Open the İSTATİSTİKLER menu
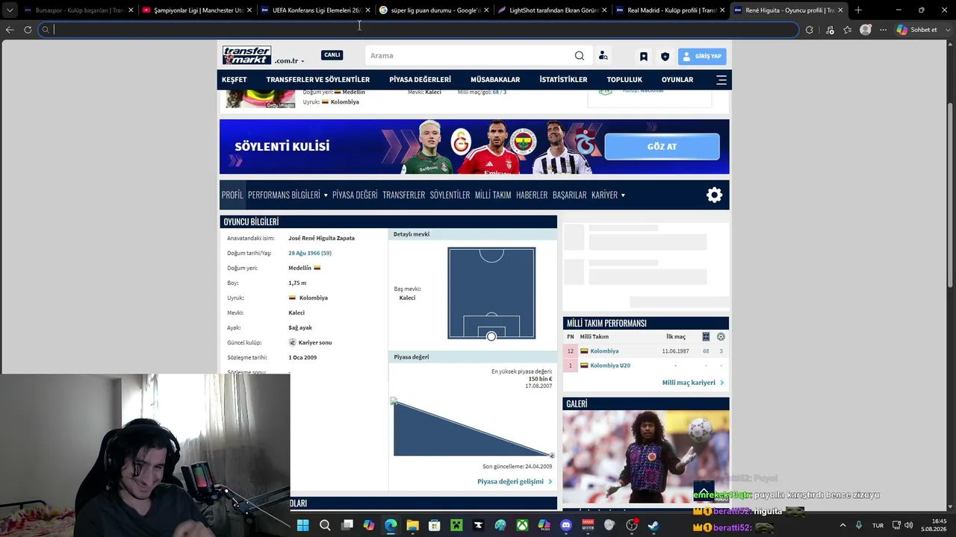The width and height of the screenshot is (956, 537). 563,80
